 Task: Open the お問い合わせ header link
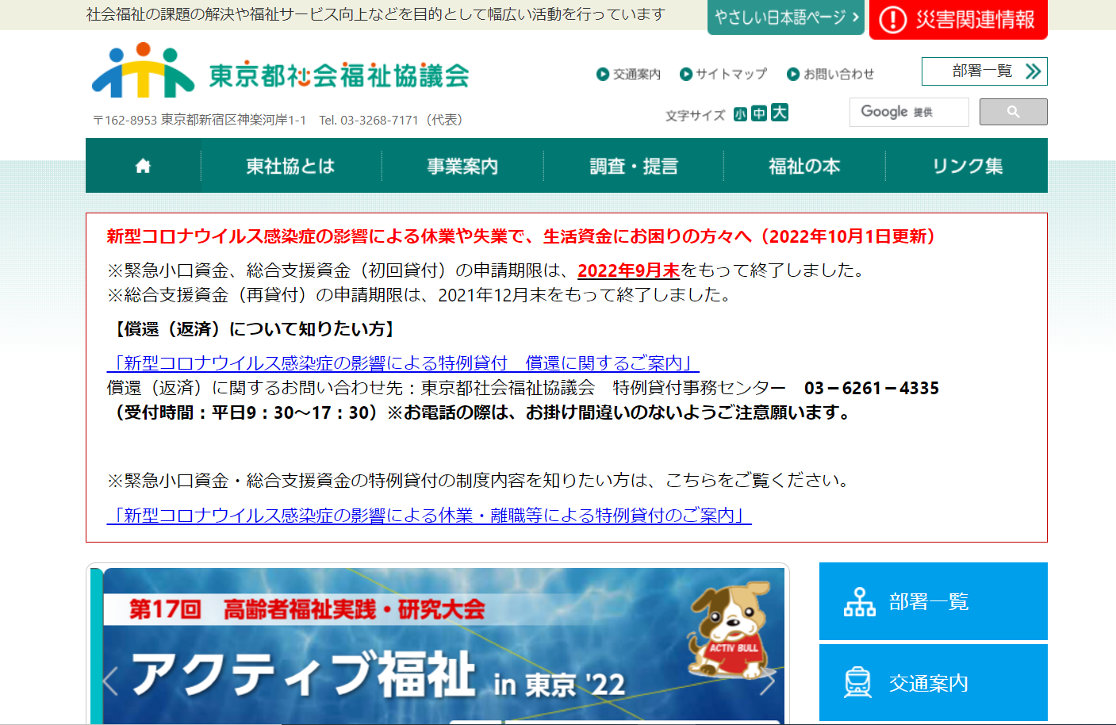pos(830,74)
